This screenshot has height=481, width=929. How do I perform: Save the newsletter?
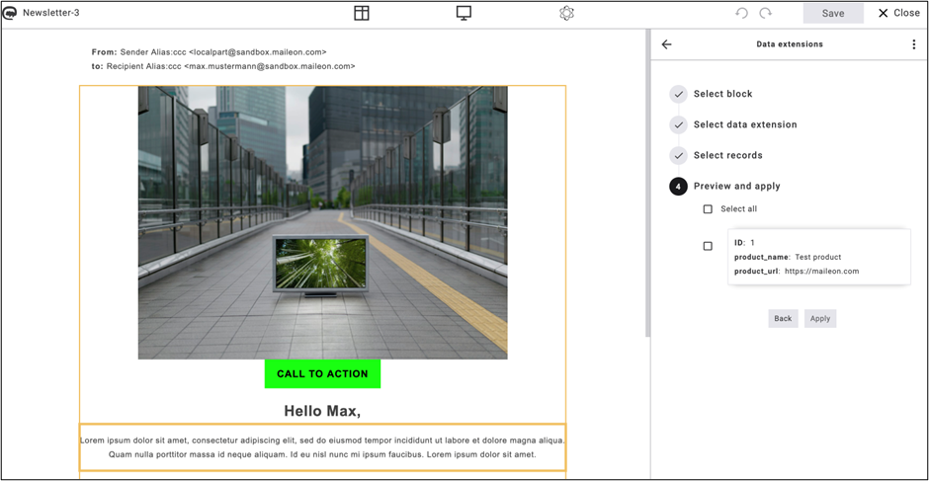click(833, 13)
